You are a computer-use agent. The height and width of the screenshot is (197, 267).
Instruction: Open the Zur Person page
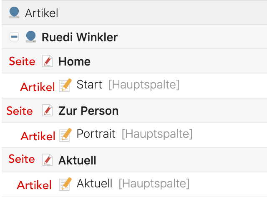click(88, 111)
